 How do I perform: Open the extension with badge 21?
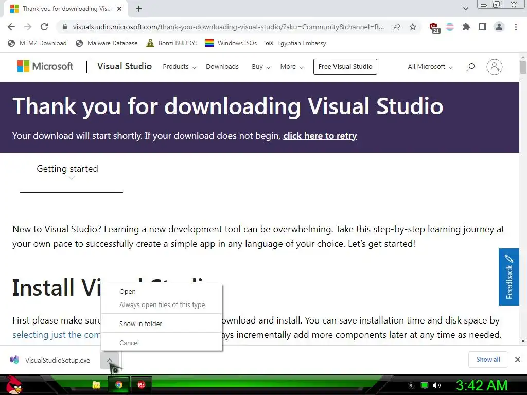pos(434,28)
